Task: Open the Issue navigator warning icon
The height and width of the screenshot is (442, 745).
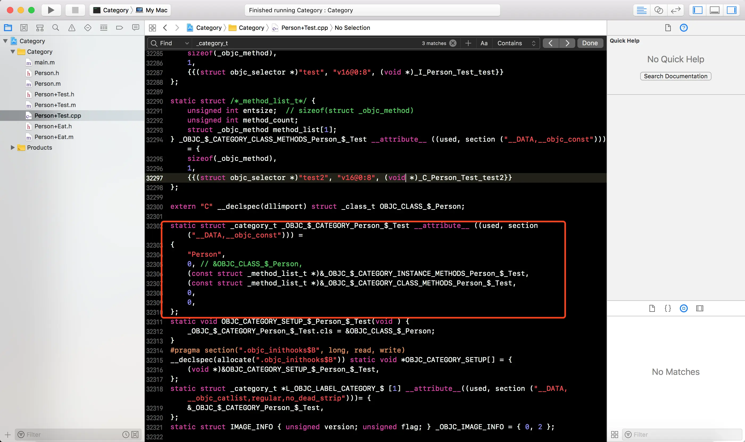Action: click(x=72, y=28)
